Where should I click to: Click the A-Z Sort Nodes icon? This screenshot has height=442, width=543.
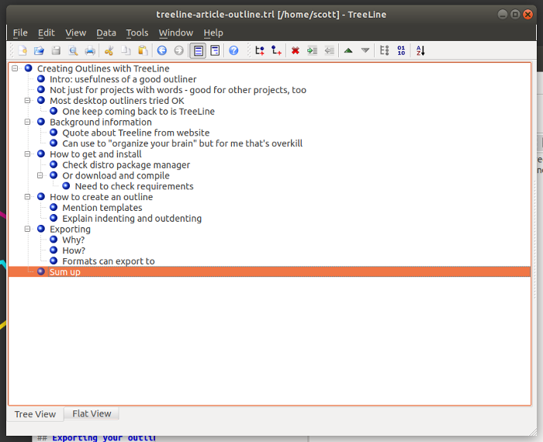pos(420,50)
